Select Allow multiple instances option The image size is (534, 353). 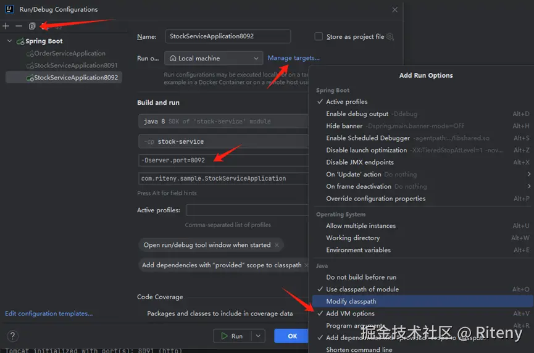[x=423, y=226]
